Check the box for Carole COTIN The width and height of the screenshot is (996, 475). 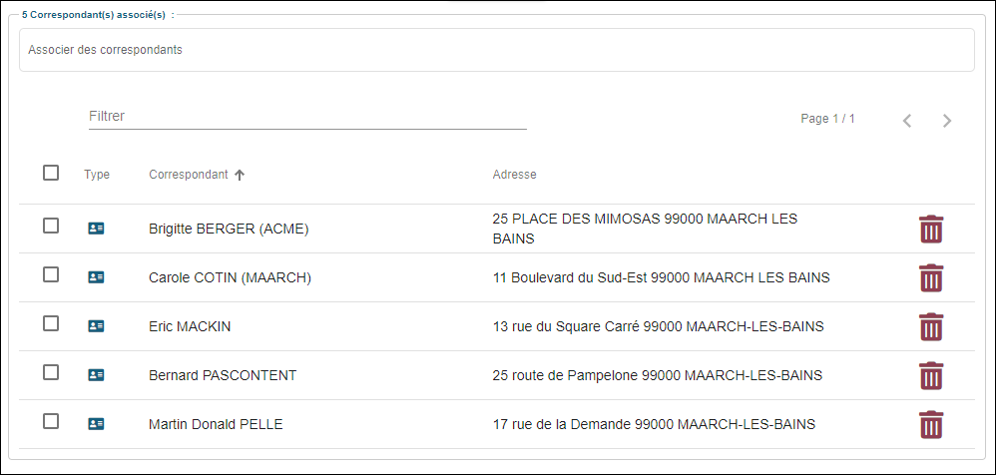pos(51,274)
